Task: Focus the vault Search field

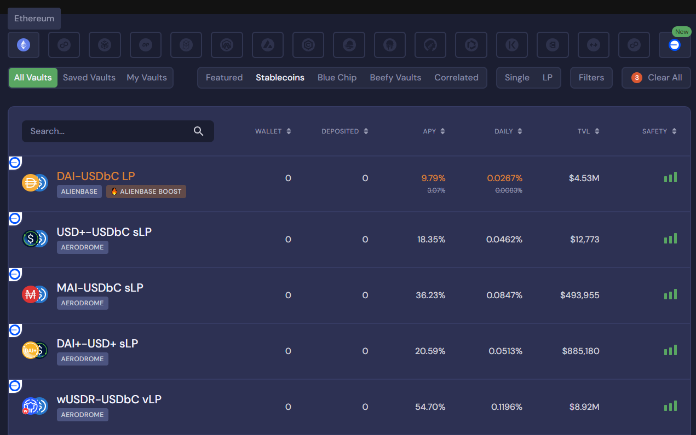Action: pyautogui.click(x=118, y=131)
